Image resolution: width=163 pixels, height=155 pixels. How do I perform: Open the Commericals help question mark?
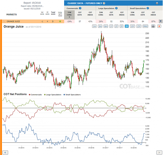point(80,8)
